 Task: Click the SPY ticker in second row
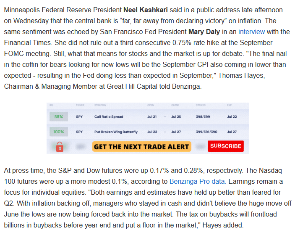pyautogui.click(x=79, y=132)
